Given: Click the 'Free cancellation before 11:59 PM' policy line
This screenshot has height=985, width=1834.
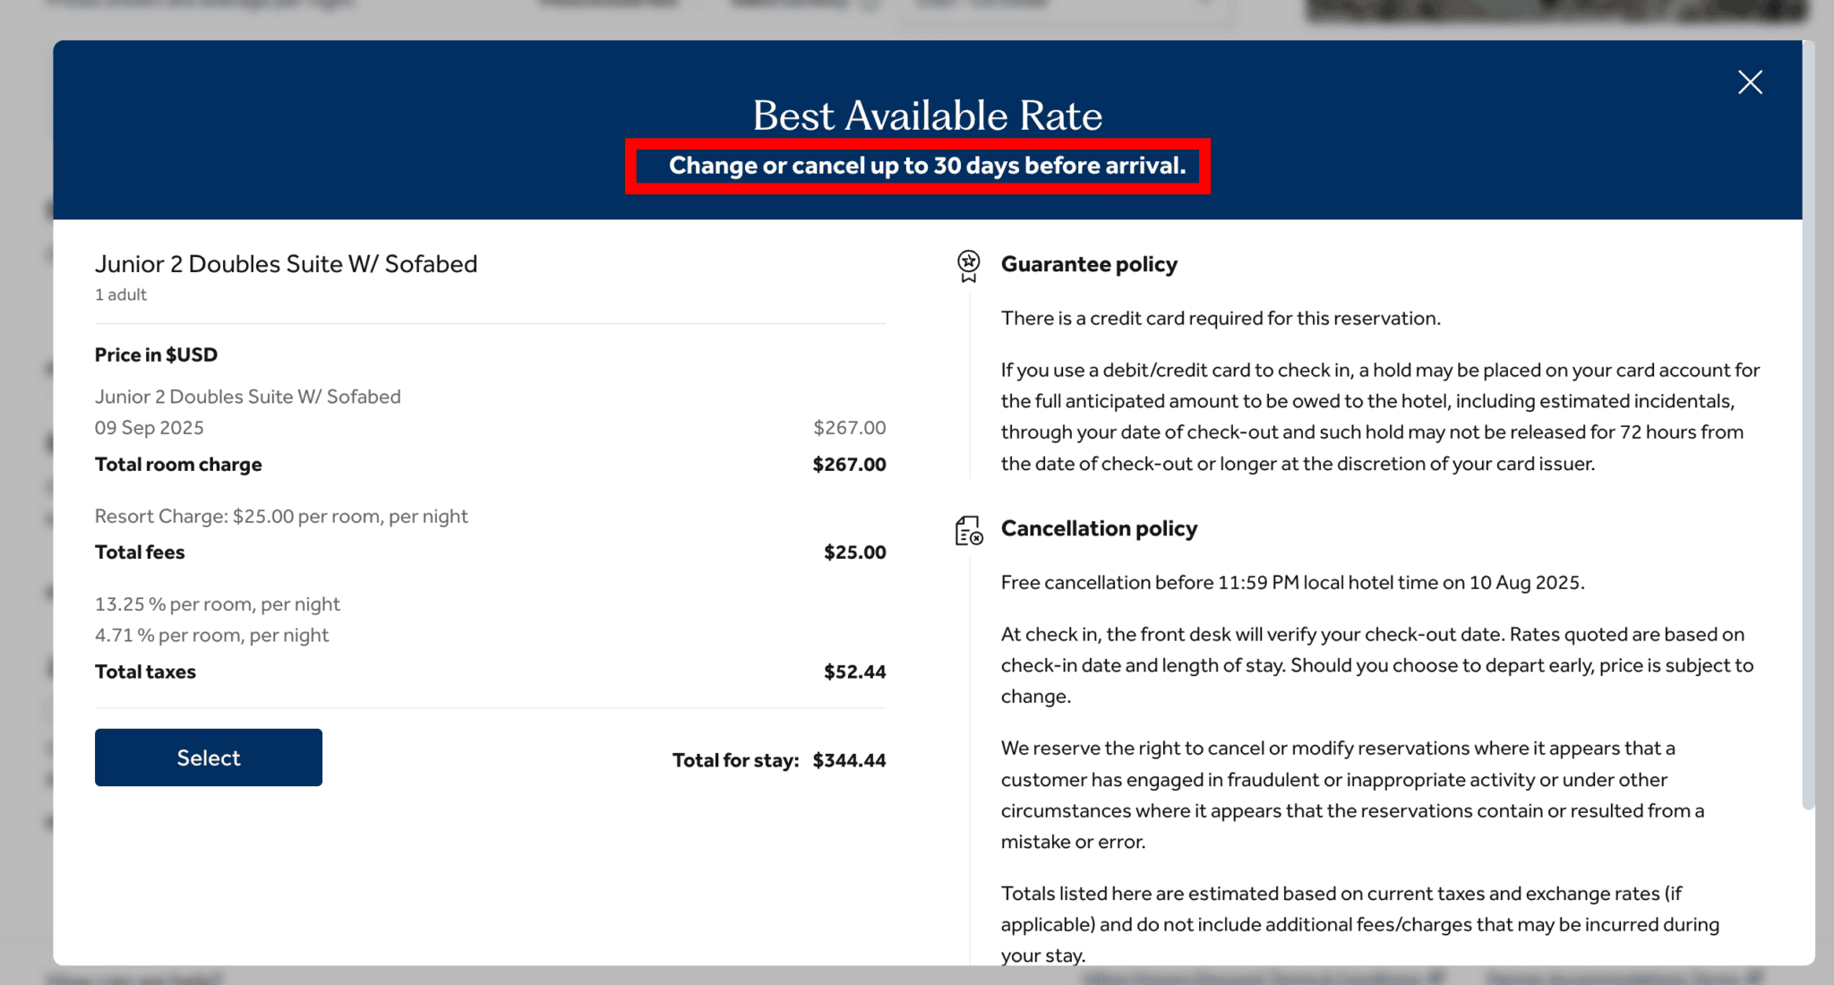Looking at the screenshot, I should click(1292, 582).
